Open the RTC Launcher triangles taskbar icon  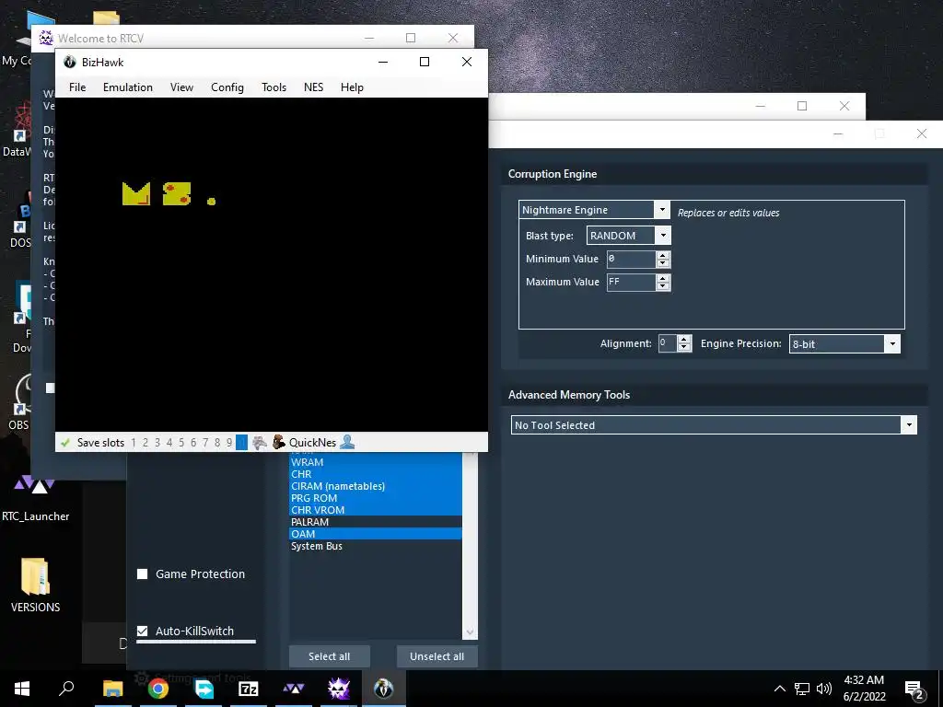click(x=294, y=689)
